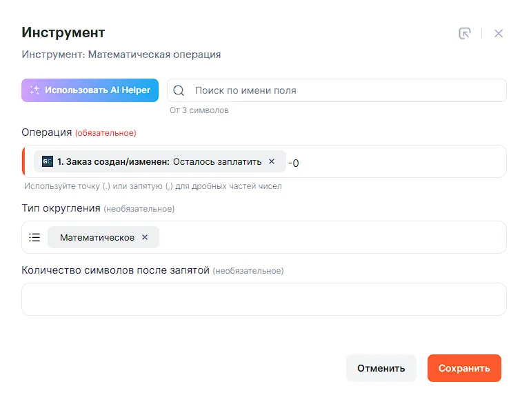Save changes with the Сохранить button
Viewport: 531px width, 404px height.
click(464, 368)
